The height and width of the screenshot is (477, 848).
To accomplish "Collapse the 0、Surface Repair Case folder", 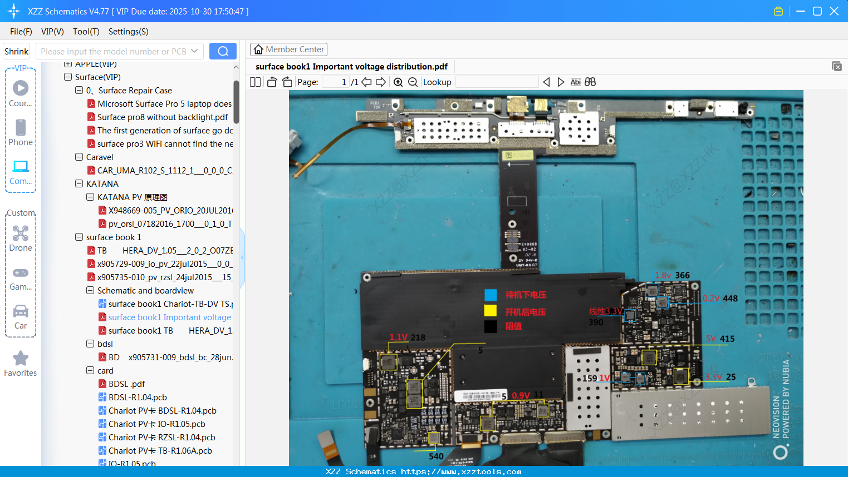I will [x=79, y=90].
